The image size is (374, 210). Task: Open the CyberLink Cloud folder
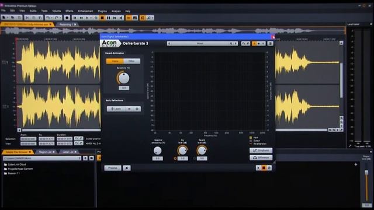[17, 164]
